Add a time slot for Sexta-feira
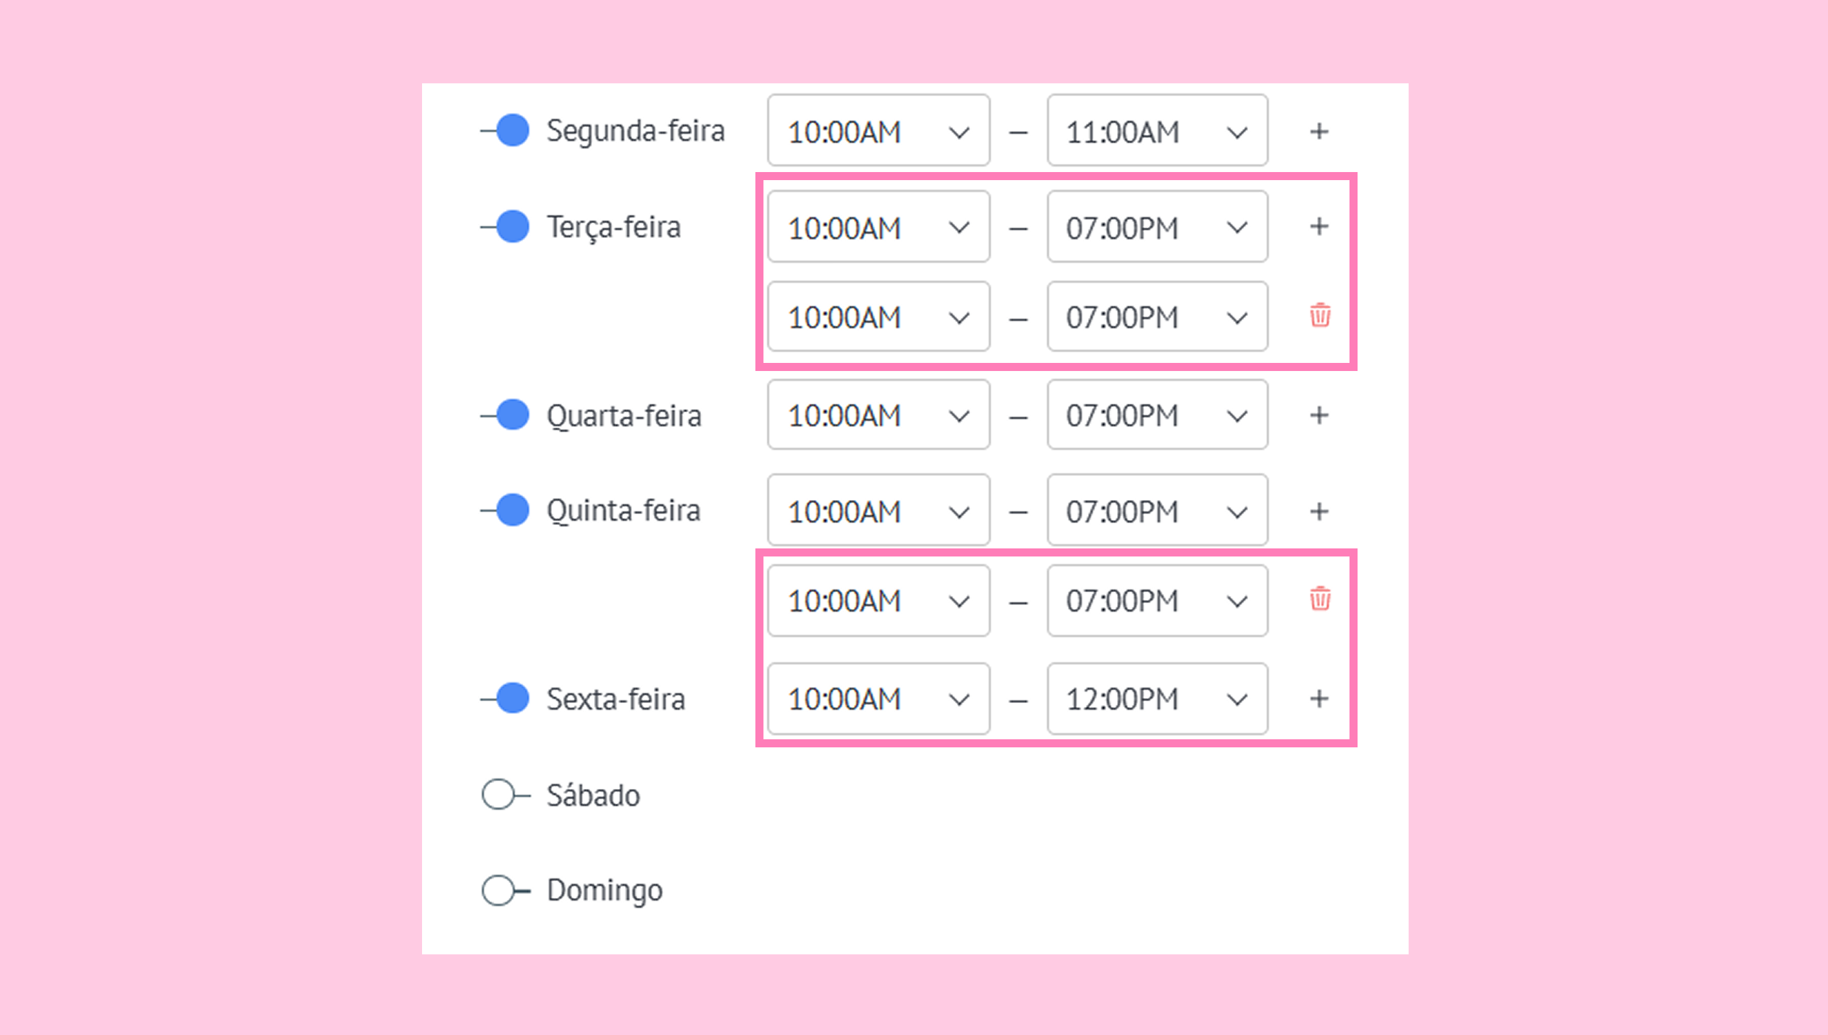This screenshot has height=1035, width=1828. click(1319, 699)
